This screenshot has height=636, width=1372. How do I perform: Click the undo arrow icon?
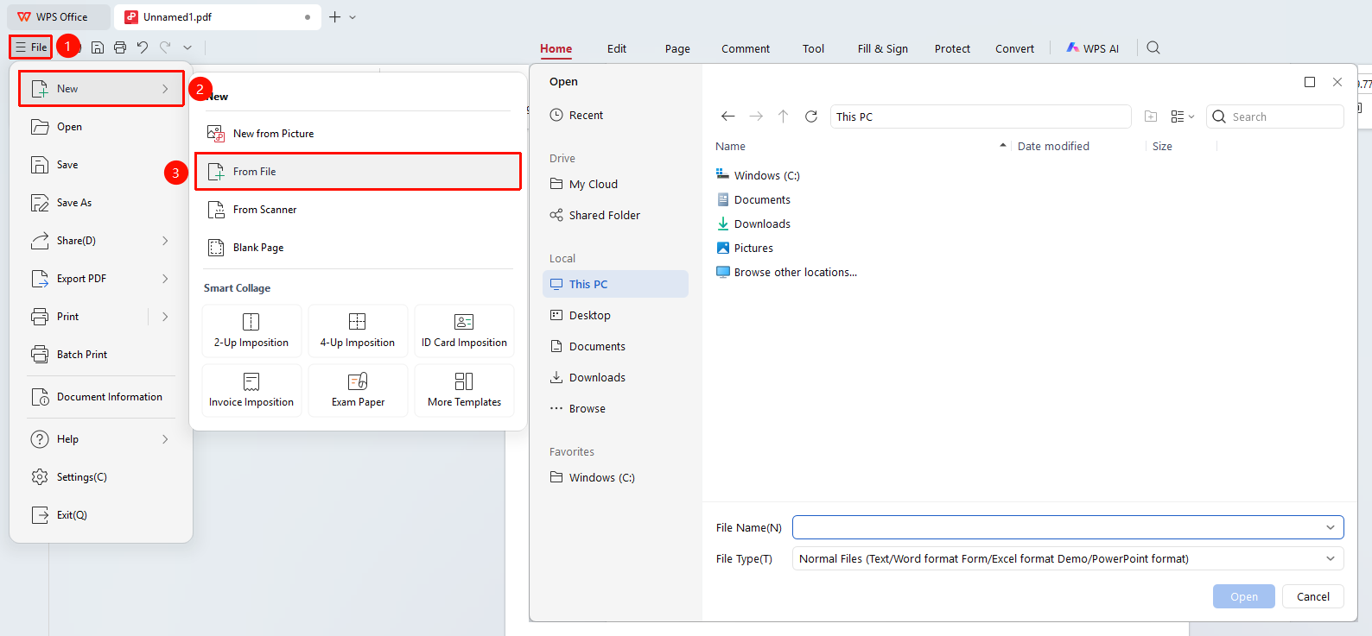143,47
